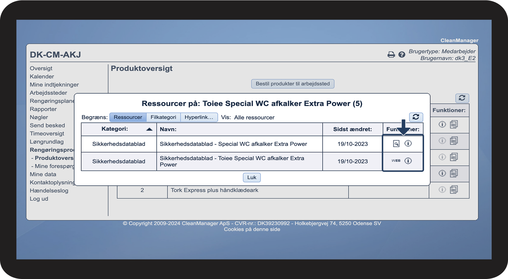Click the Sidst ændret: column header
Screen dimensions: 508x279
[352, 129]
